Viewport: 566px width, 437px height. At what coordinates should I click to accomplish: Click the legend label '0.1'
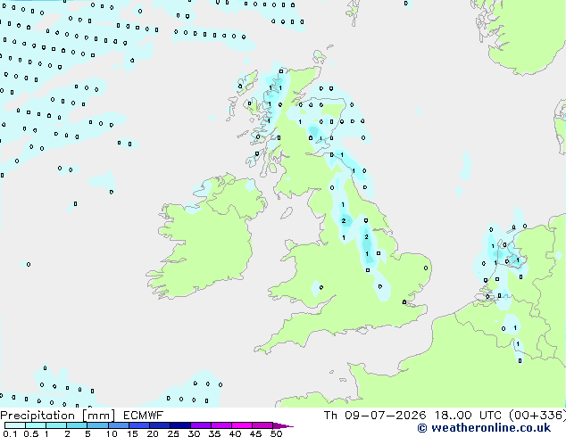coord(10,433)
